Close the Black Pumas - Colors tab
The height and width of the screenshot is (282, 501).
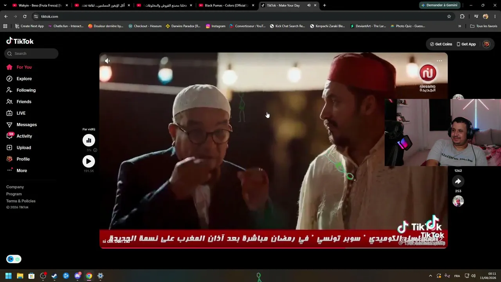pos(253,5)
